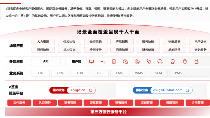Select the DingTalk wing icon
The width and height of the screenshot is (210, 118).
[x=149, y=62]
